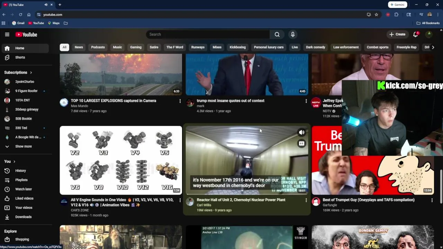Open options for TOP 10 LARGEST EXPLOSIONS video
443x249 pixels.
tap(180, 101)
